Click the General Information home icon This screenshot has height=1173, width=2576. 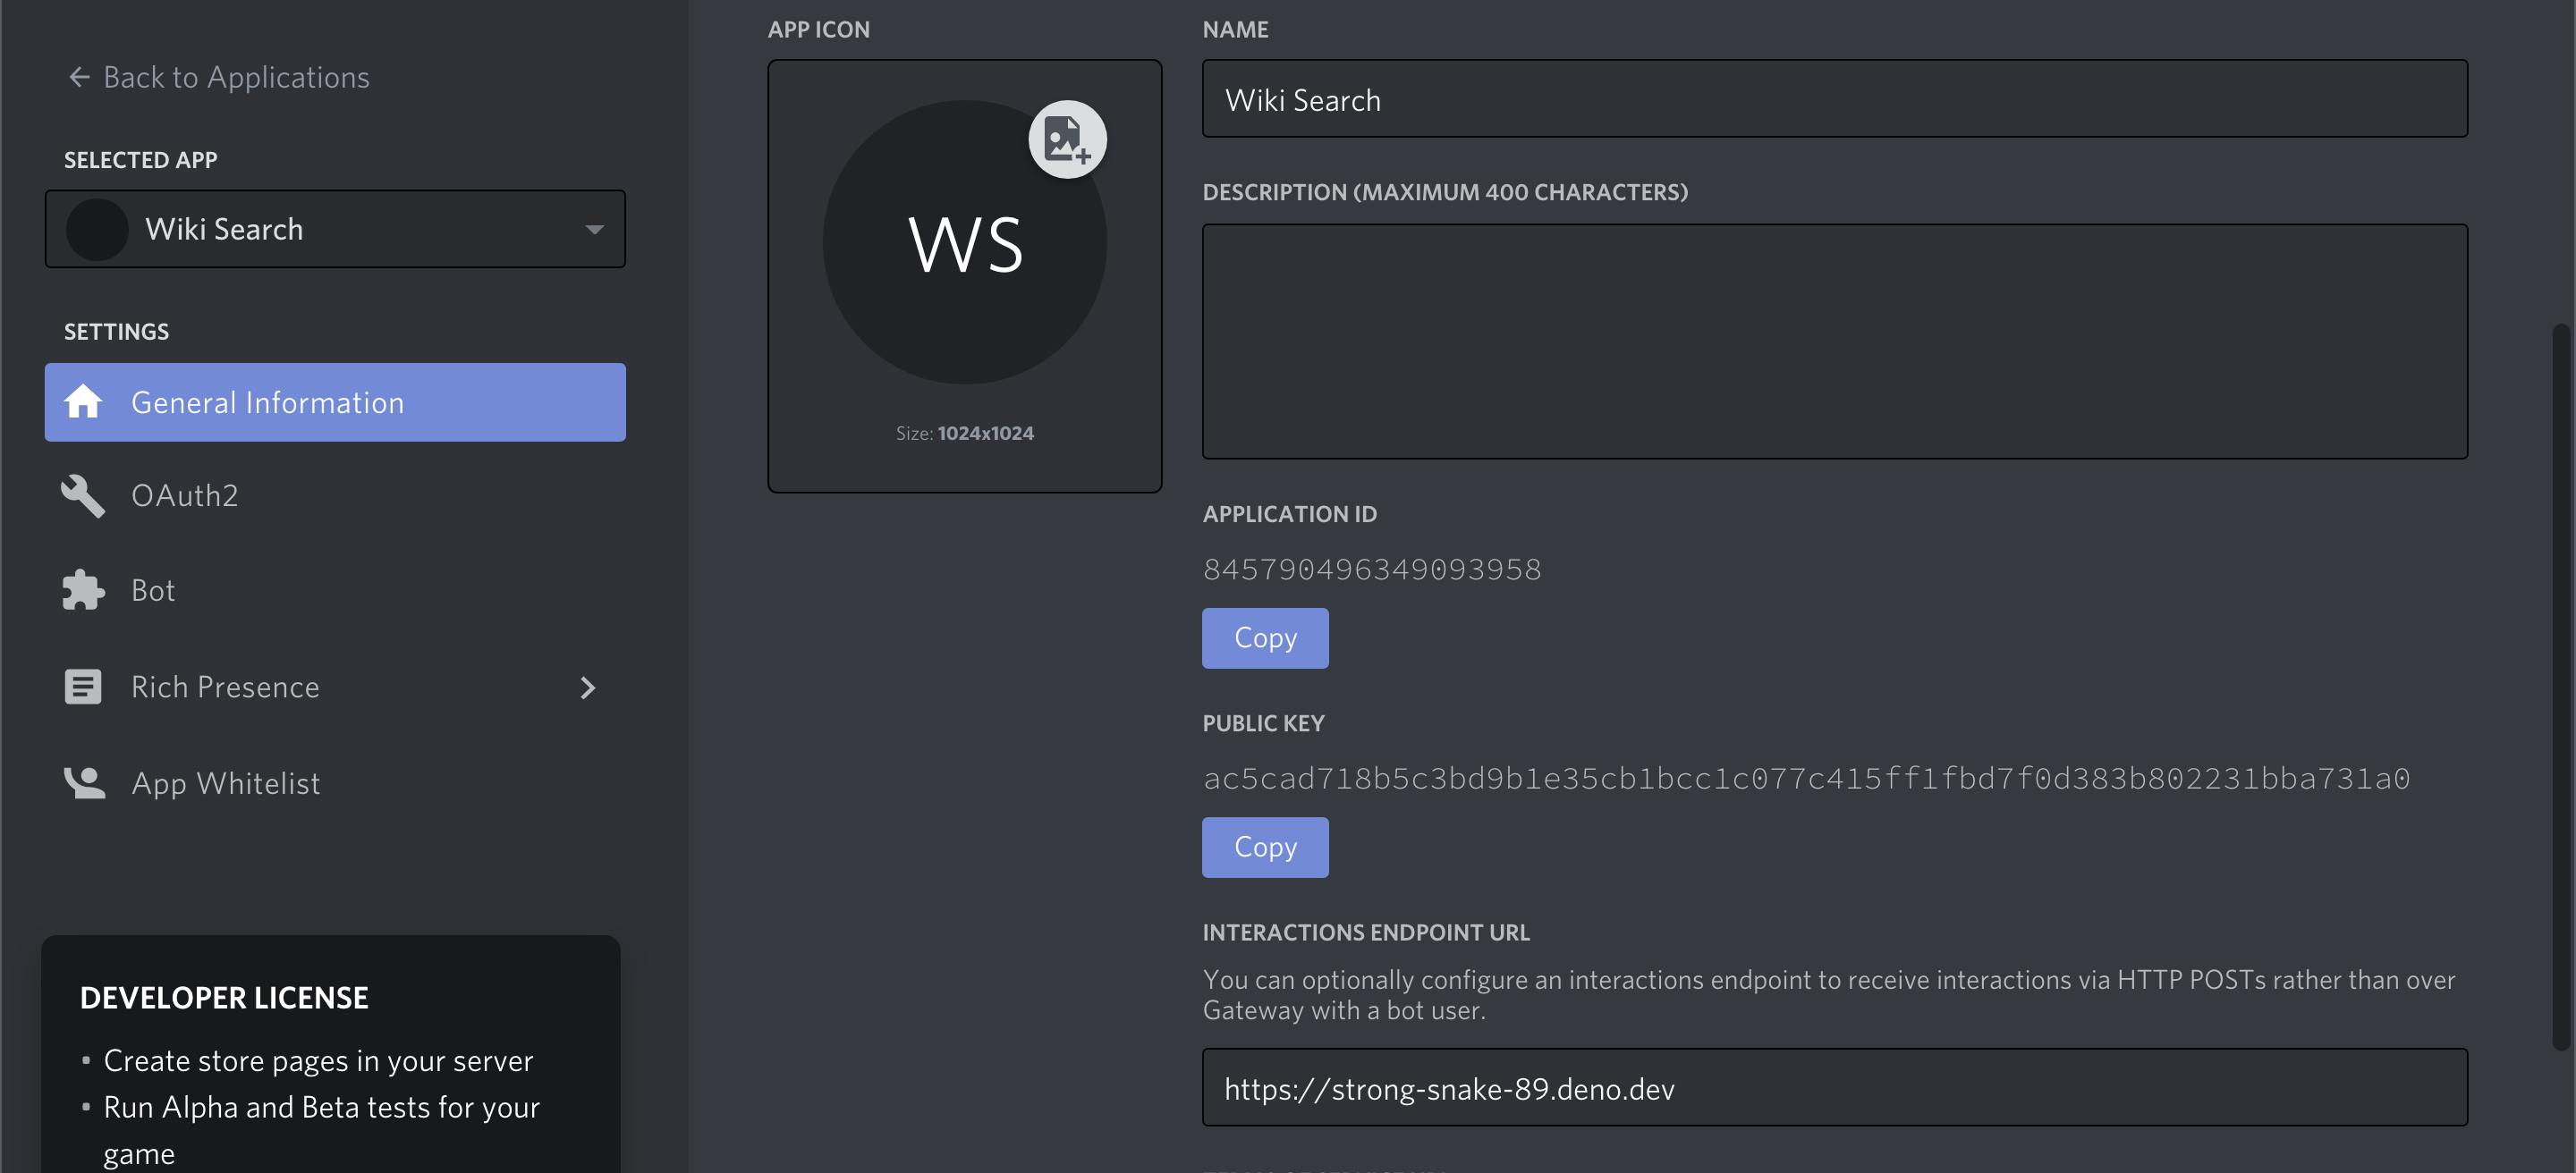pyautogui.click(x=83, y=402)
